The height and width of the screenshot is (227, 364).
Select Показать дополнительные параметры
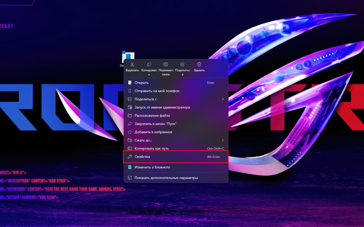[176, 178]
